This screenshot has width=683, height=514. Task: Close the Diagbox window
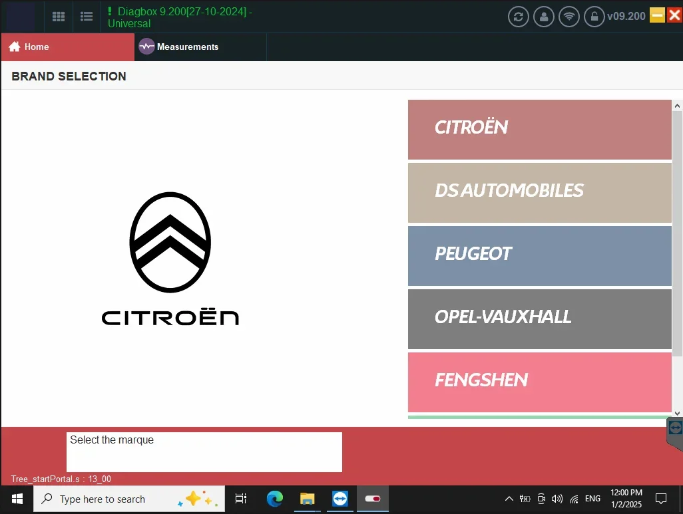[x=674, y=15]
